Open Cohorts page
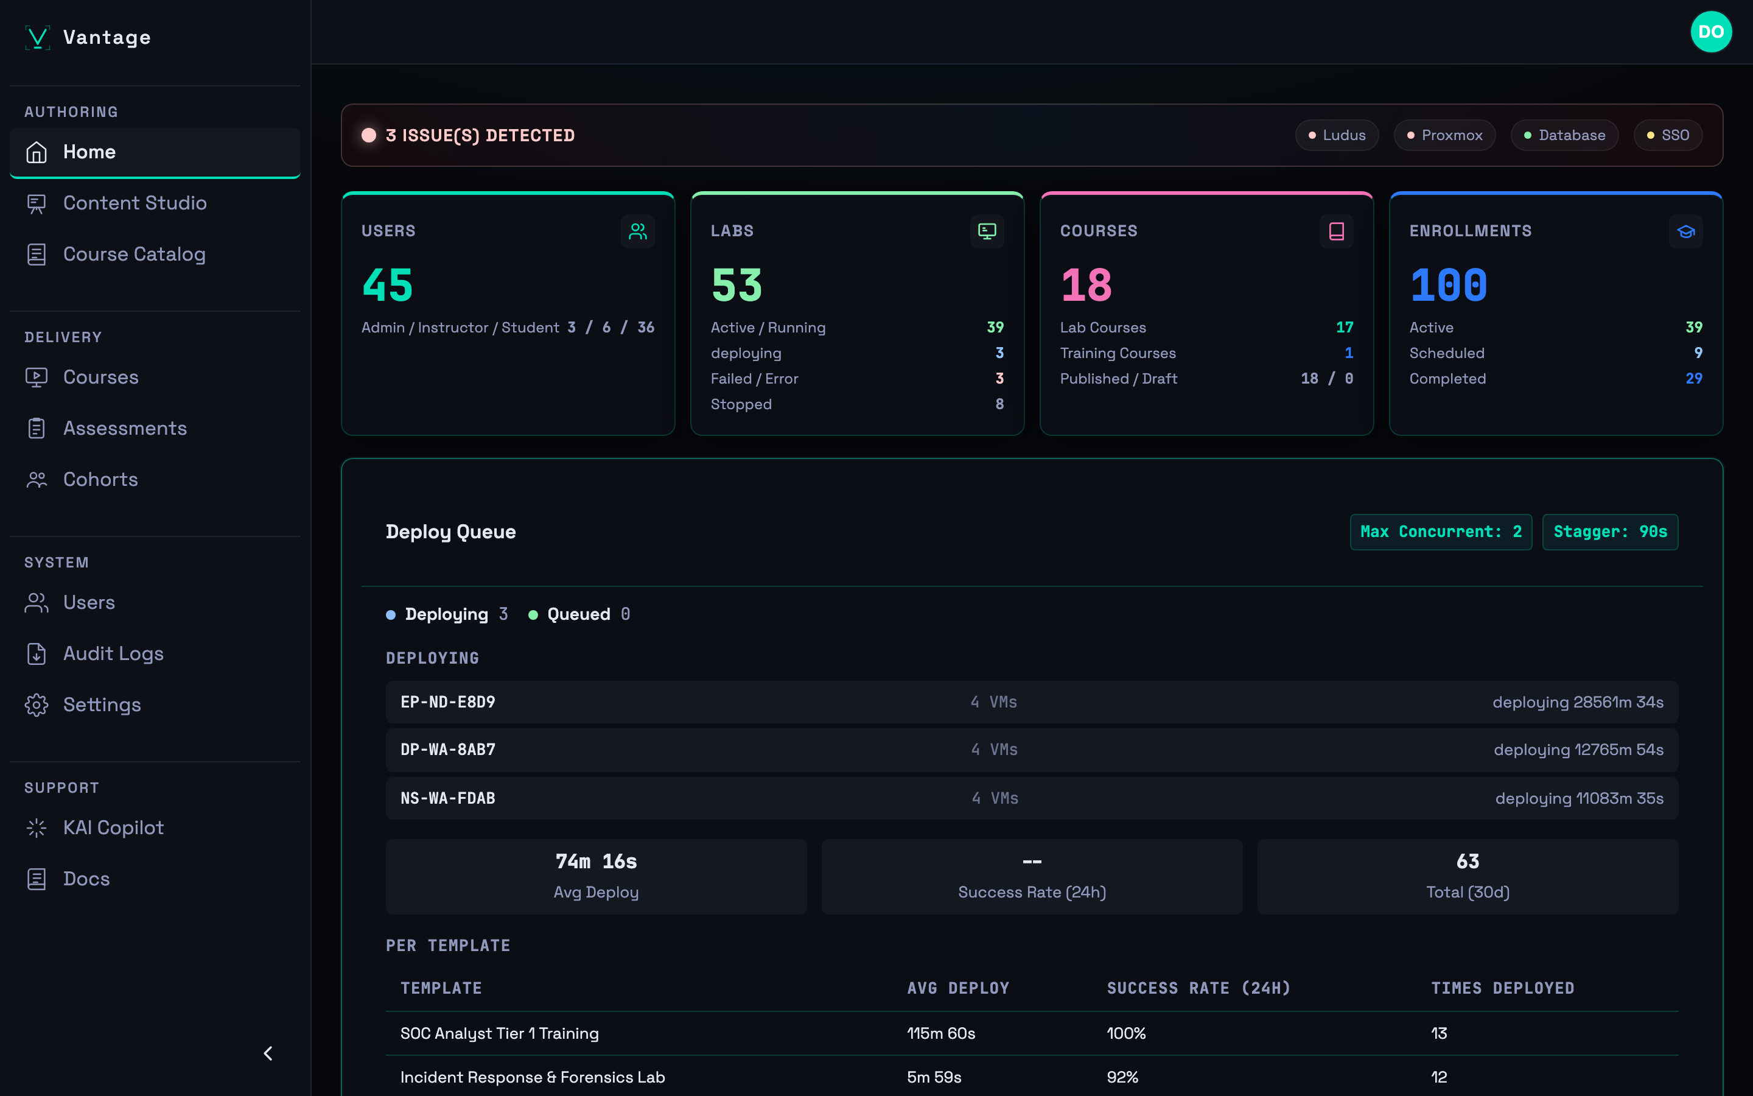Screen dimensions: 1753x1096 tap(155, 480)
